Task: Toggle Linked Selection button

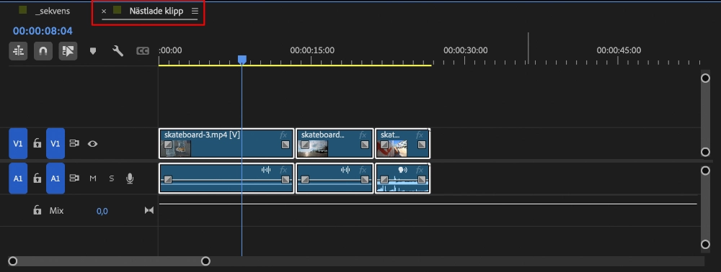Action: click(x=68, y=51)
